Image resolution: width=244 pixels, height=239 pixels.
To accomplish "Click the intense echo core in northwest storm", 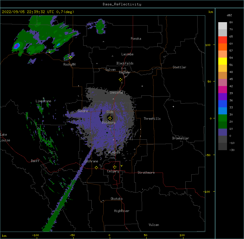I will point(16,46).
